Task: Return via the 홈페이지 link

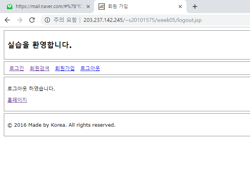Action: [x=17, y=100]
